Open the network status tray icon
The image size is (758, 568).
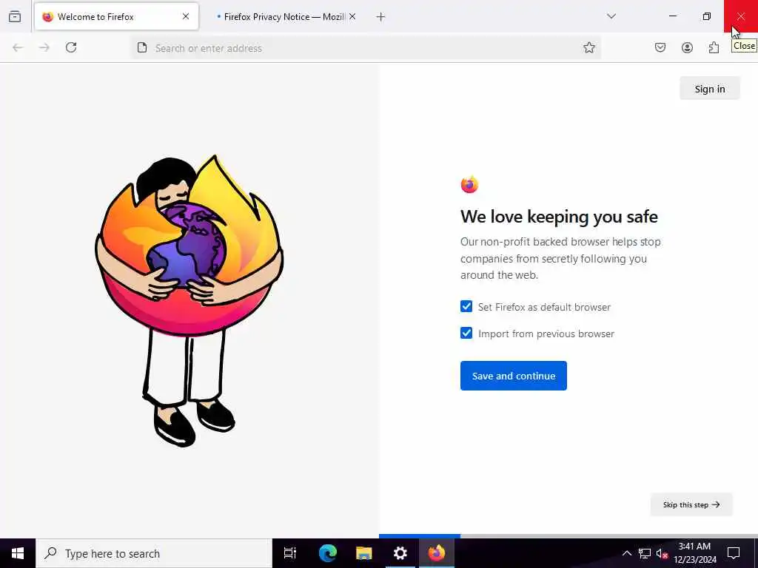[645, 553]
